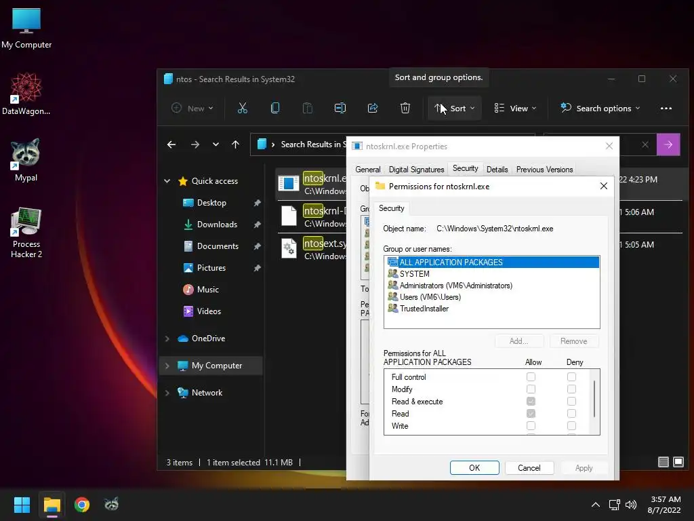Click the permissions list vertical scrollbar
Screen dimensions: 694x521
tap(594, 399)
